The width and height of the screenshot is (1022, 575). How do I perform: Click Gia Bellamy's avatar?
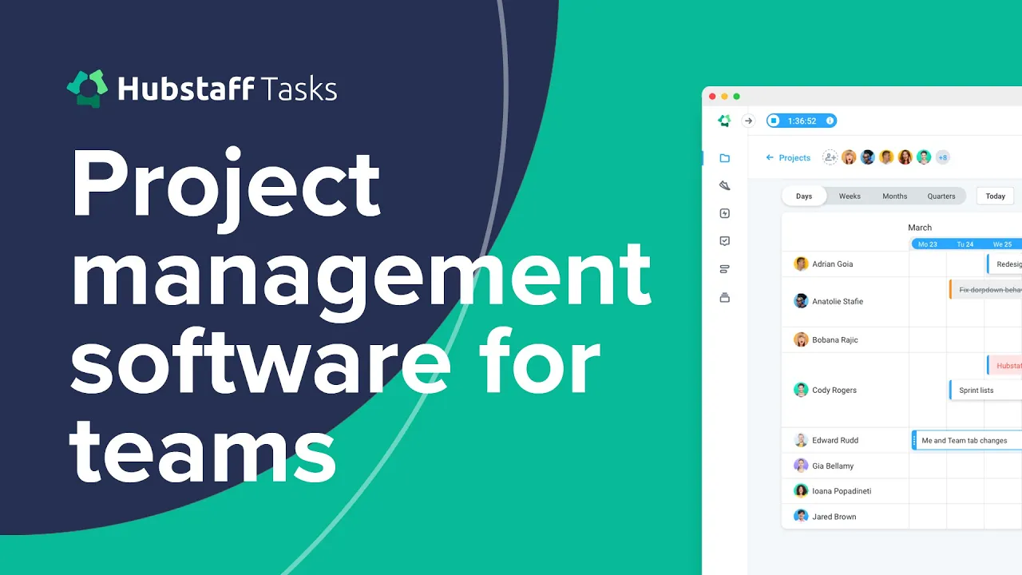(801, 466)
